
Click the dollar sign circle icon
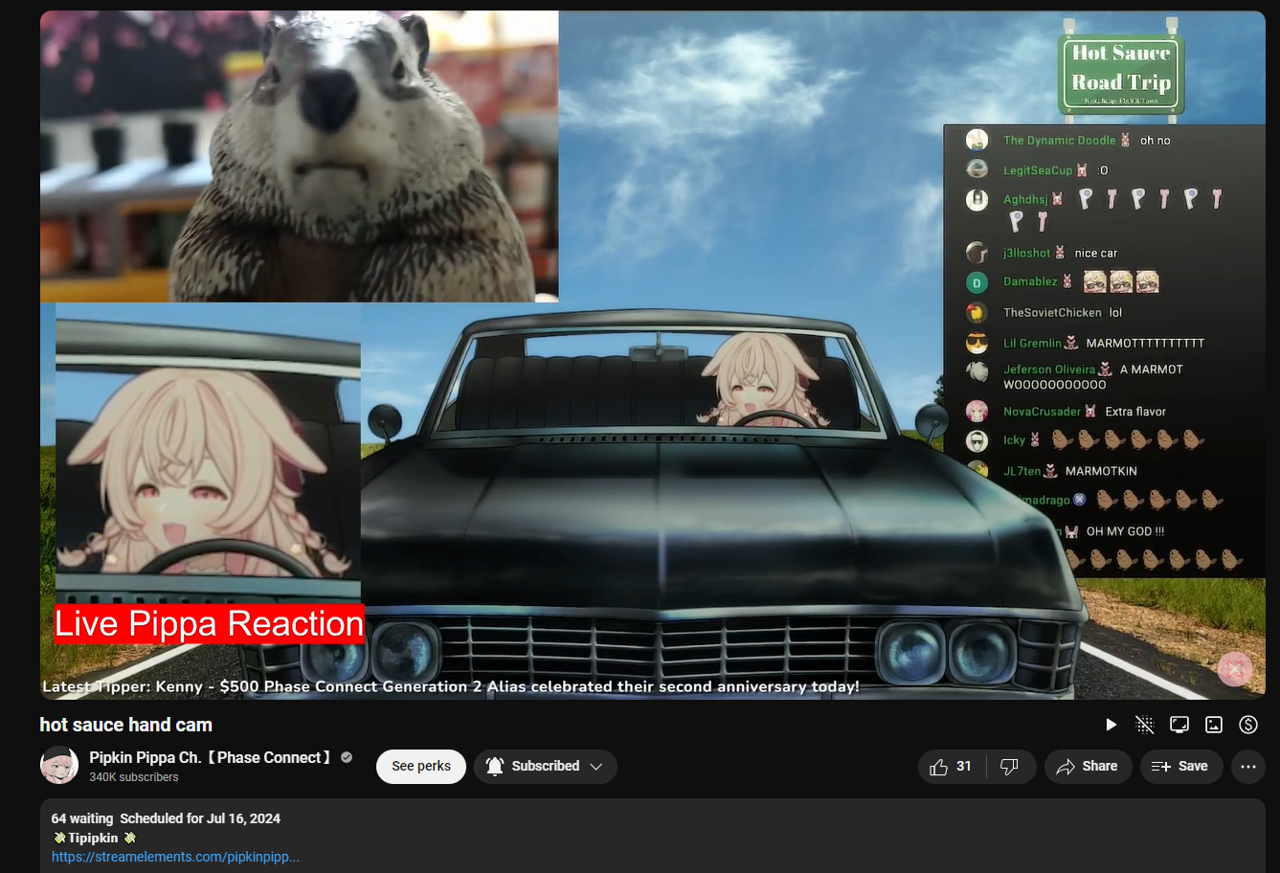click(x=1248, y=725)
